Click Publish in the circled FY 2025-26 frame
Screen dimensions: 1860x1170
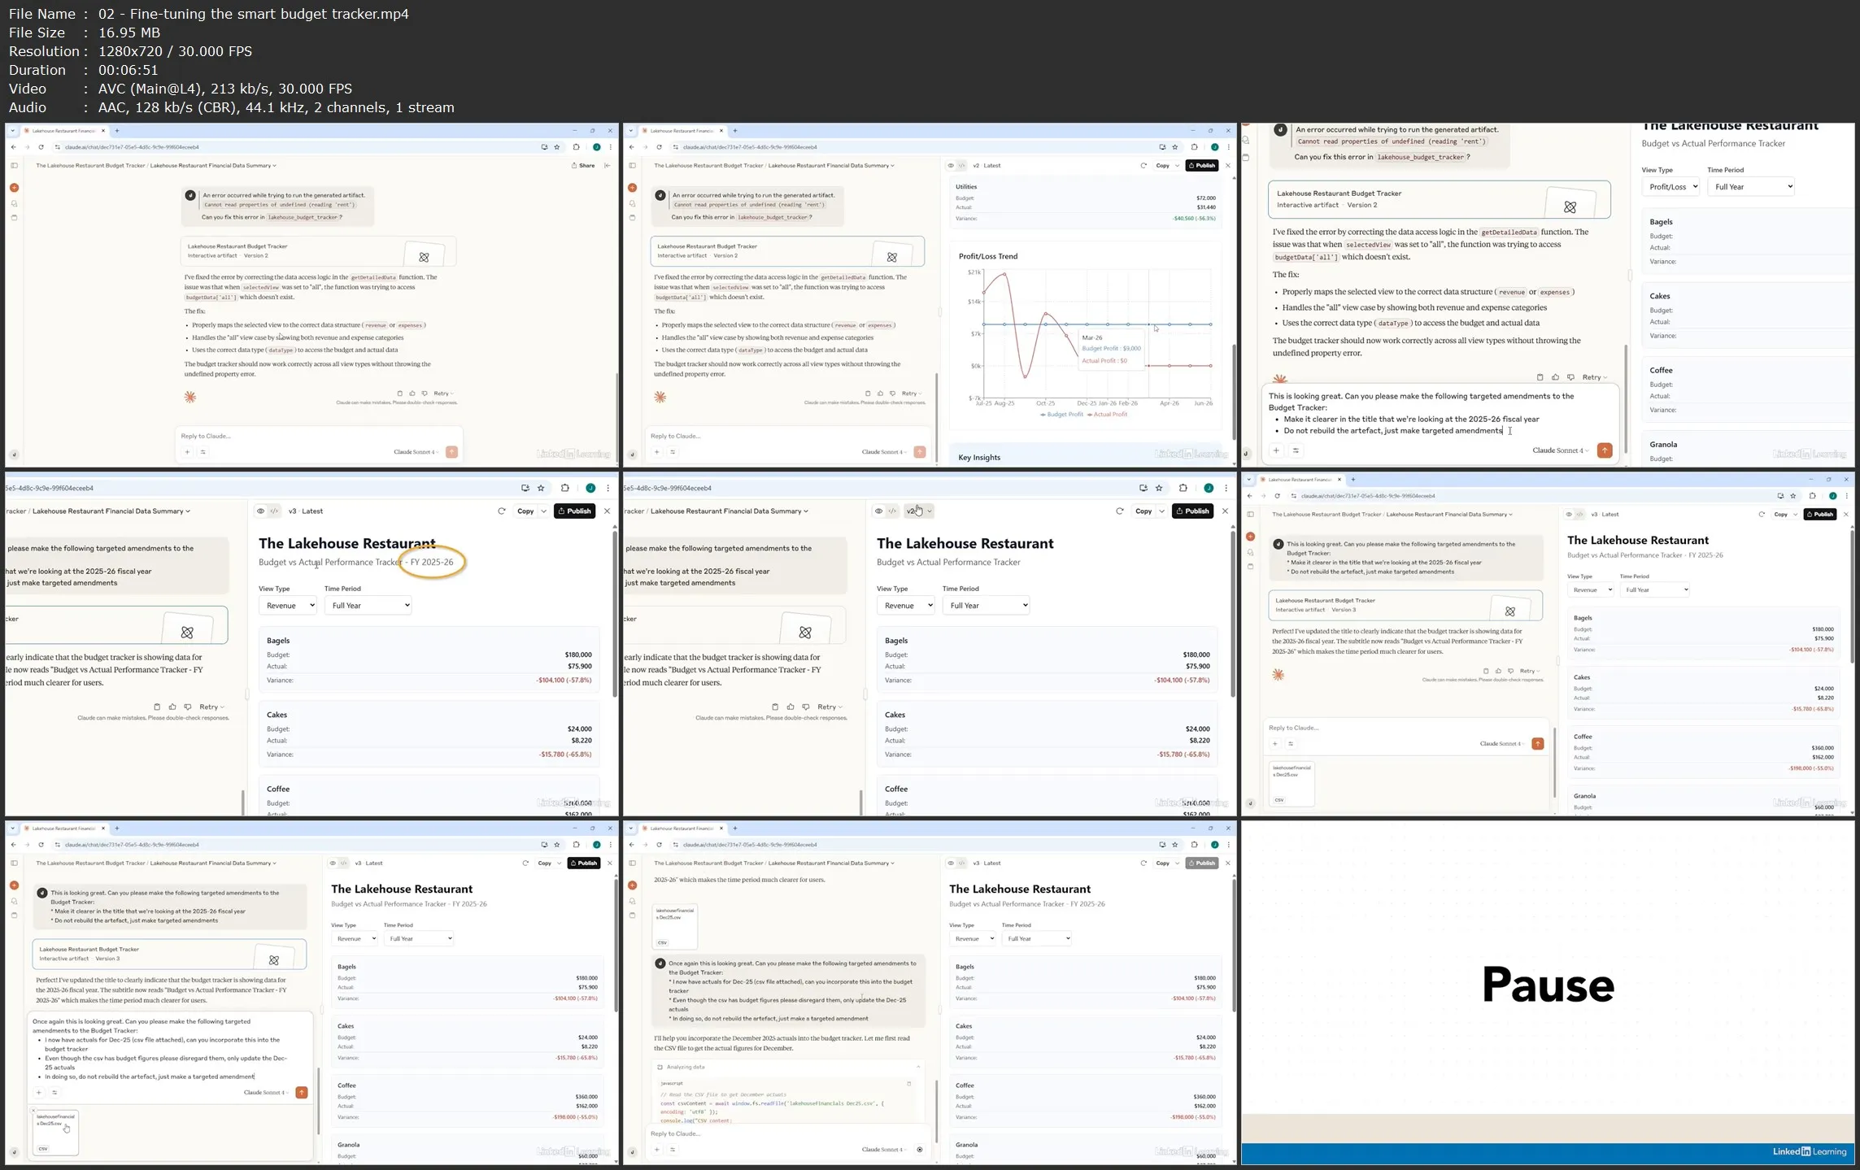click(x=574, y=511)
